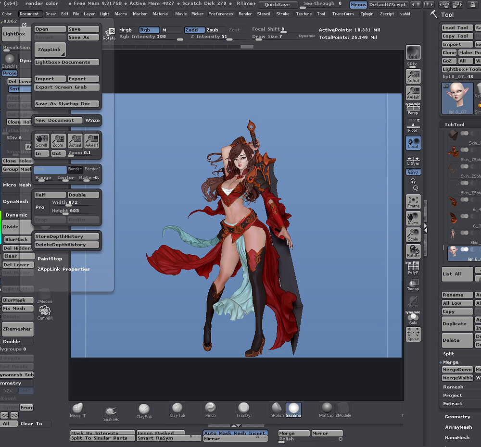The image size is (481, 447).
Task: Click the ZRemesher button
Action: 17,329
